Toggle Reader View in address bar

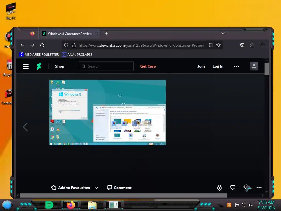[211, 45]
